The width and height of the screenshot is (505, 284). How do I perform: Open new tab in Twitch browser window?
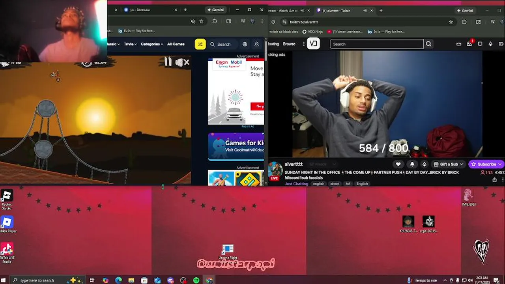[x=381, y=11]
